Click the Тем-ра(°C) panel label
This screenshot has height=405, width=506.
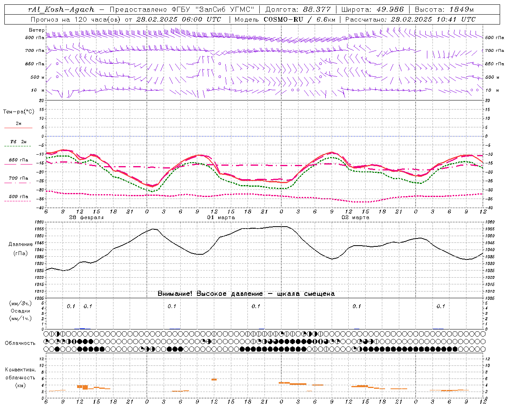(19, 112)
